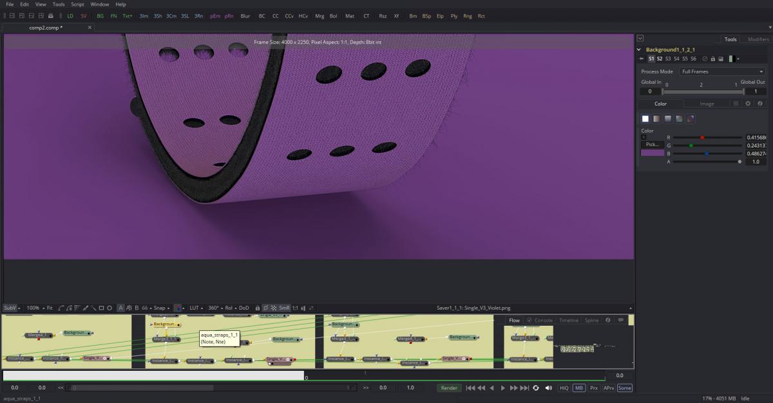773x403 pixels.
Task: Click the purple color swatch under Pick
Action: (x=652, y=153)
